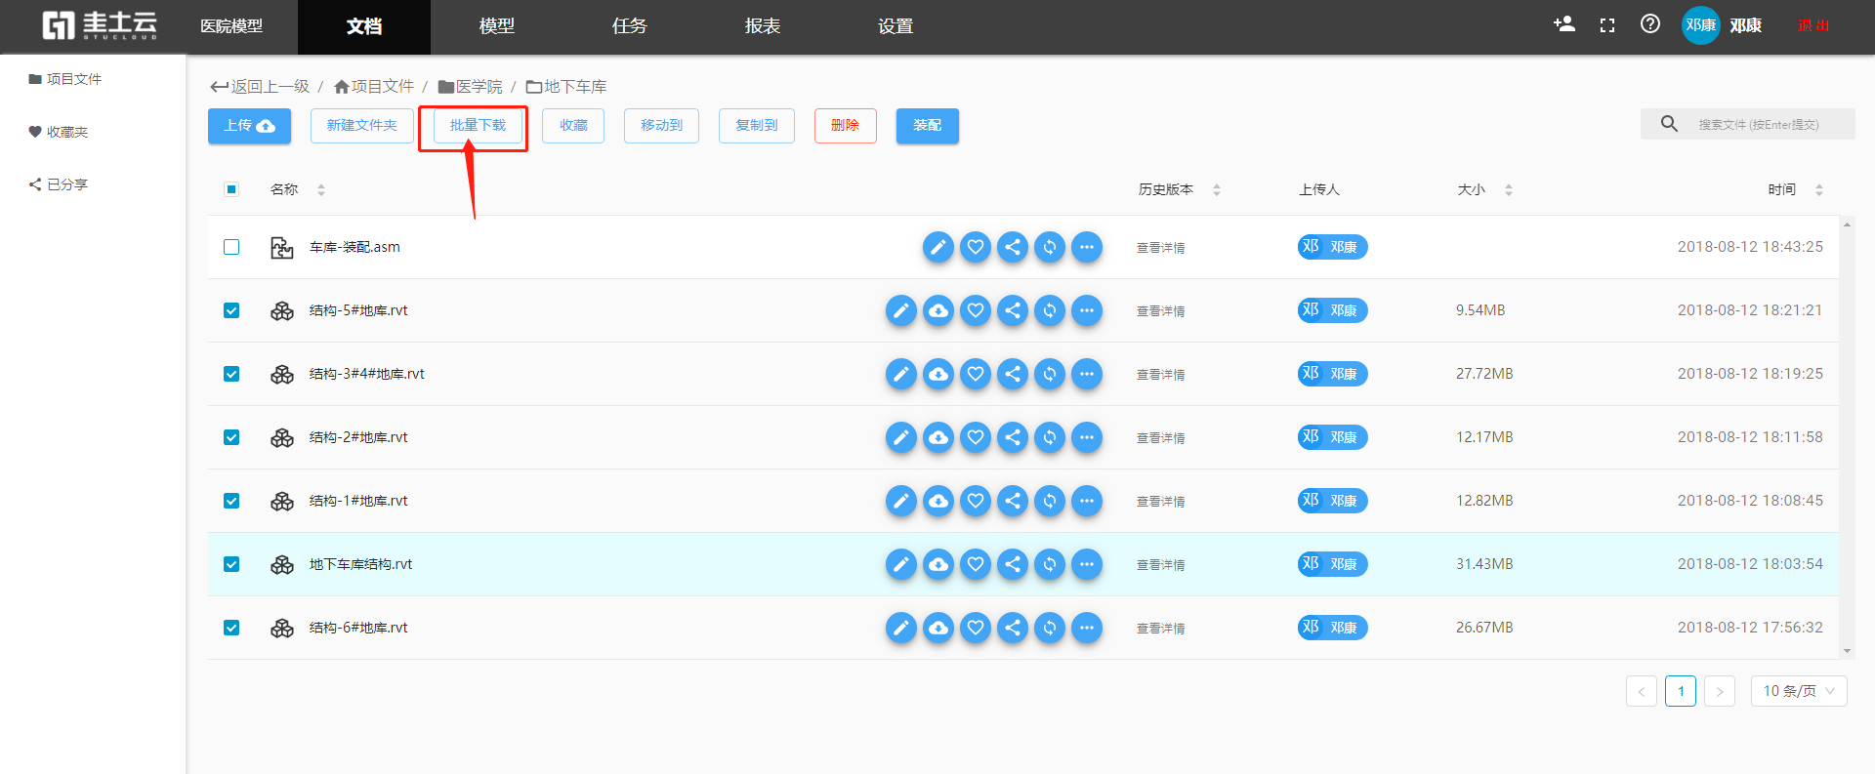The height and width of the screenshot is (774, 1875).
Task: Navigate to 项目文件 breadcrumb
Action: click(x=374, y=87)
